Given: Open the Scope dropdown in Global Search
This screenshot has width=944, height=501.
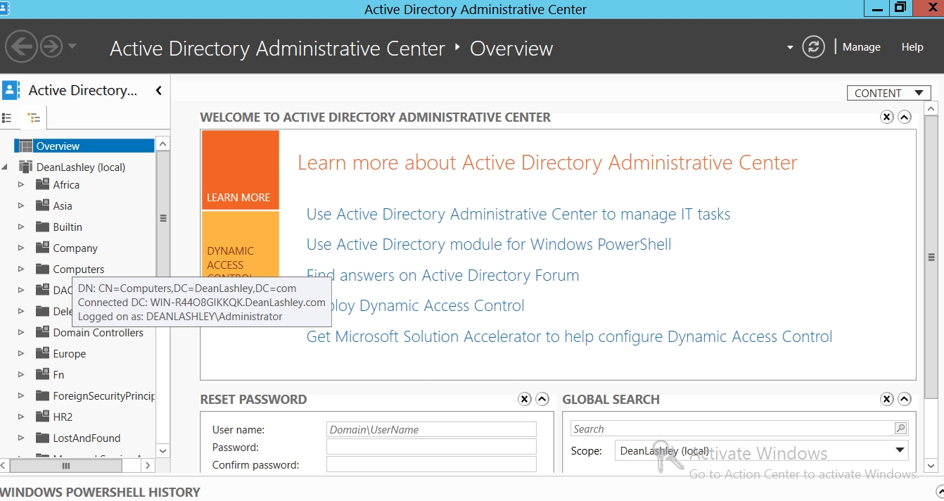Looking at the screenshot, I should pos(899,450).
